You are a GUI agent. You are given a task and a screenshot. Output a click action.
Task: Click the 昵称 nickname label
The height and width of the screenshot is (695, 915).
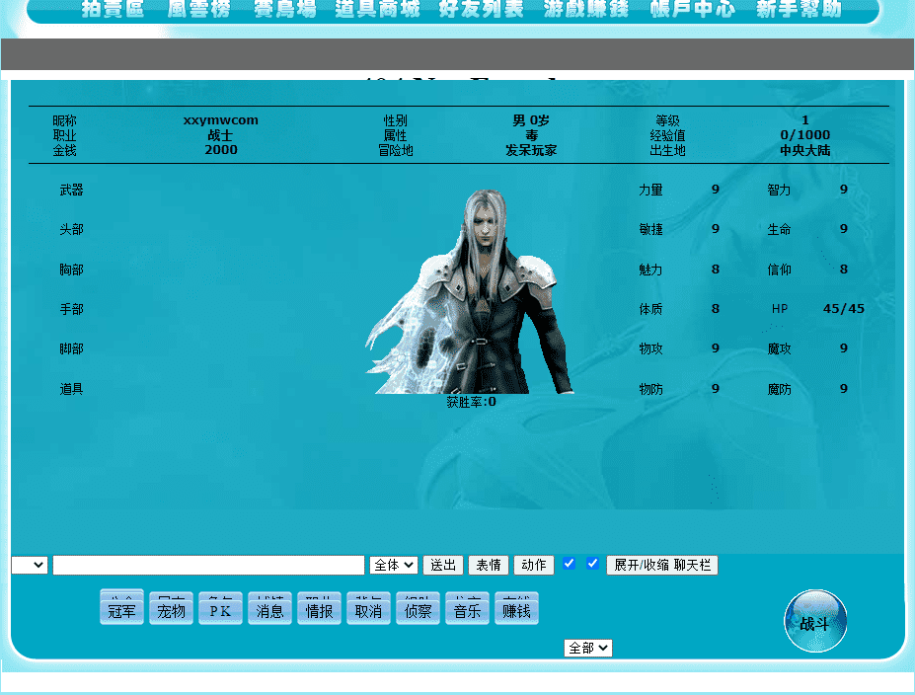coord(64,120)
